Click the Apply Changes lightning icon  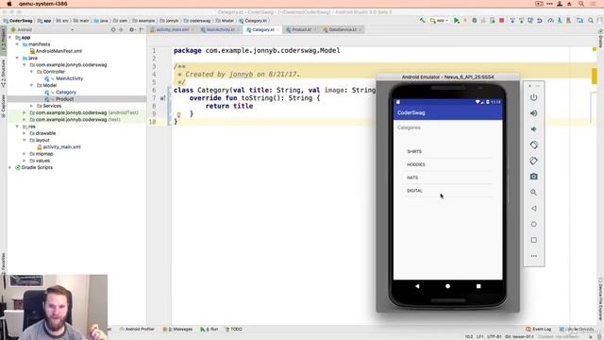[x=465, y=21]
